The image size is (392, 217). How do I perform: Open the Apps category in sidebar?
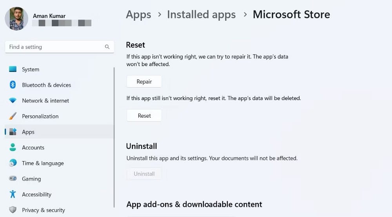pos(59,132)
